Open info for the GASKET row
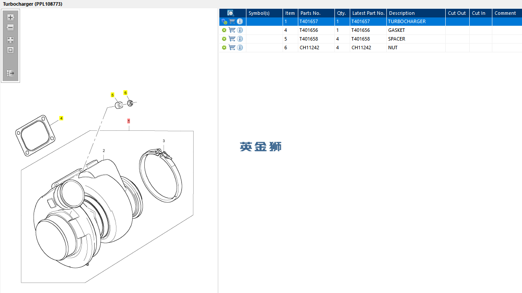Viewport: 522px width, 293px height. [x=240, y=30]
